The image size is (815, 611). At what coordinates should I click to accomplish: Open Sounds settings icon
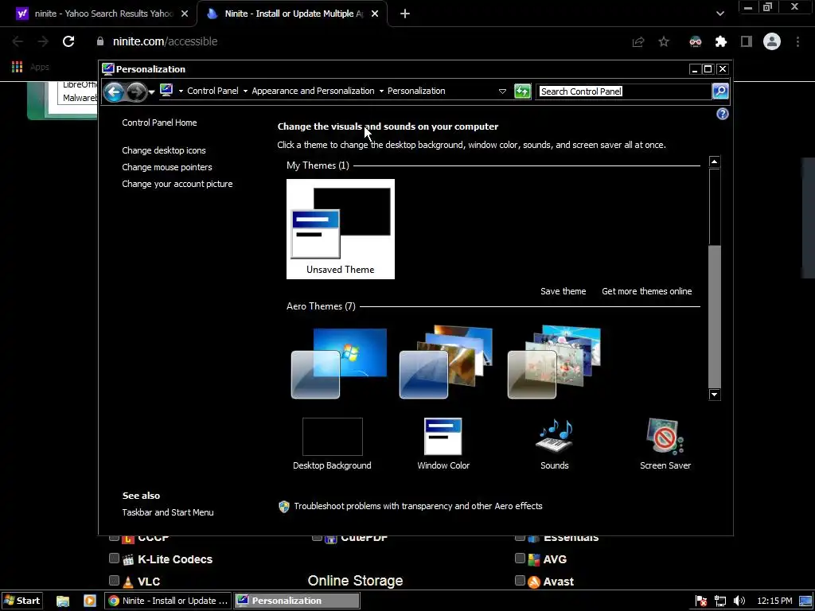coord(555,444)
